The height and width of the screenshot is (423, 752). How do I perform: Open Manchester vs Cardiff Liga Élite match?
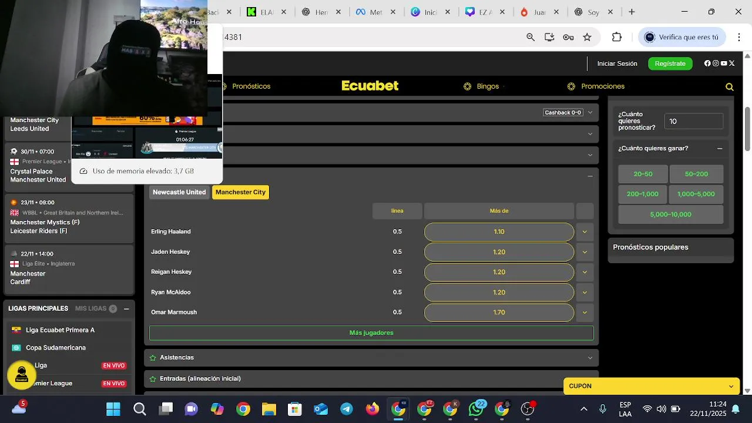pyautogui.click(x=69, y=268)
